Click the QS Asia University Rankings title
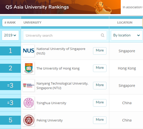143x129 pixels. [x=37, y=7]
